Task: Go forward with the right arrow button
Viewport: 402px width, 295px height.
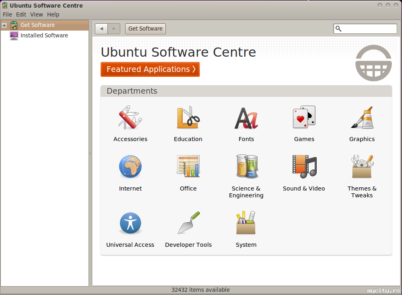Action: click(x=114, y=29)
